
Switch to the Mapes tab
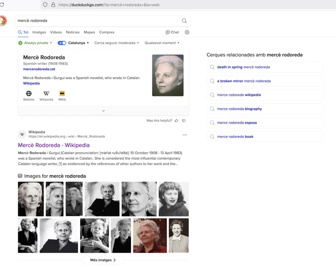coord(89,32)
